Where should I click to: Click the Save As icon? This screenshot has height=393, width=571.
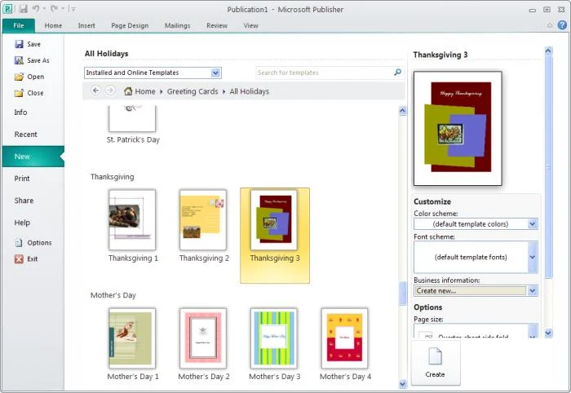[19, 60]
